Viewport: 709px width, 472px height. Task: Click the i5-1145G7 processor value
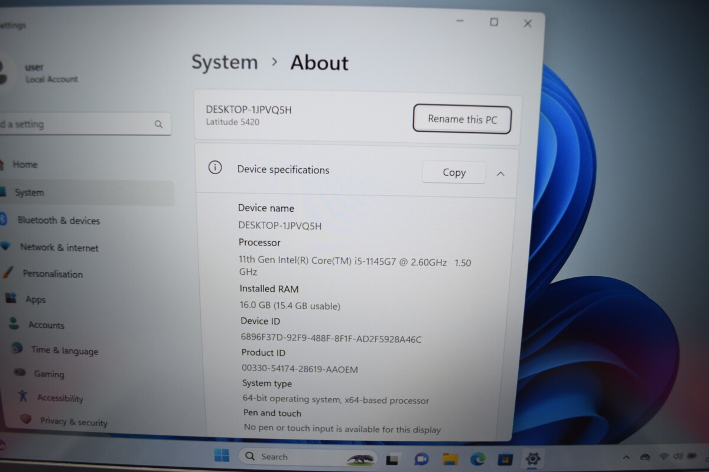point(354,267)
